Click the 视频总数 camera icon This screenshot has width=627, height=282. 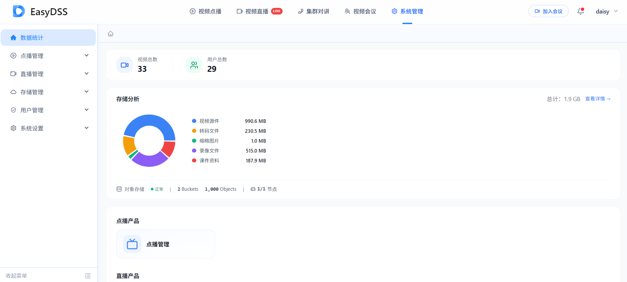click(125, 65)
